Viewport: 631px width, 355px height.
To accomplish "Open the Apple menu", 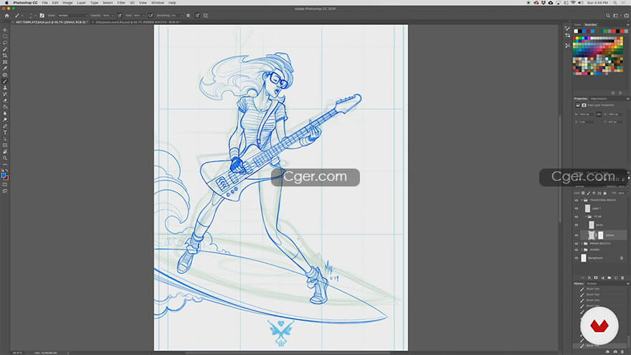I will click(6, 2).
